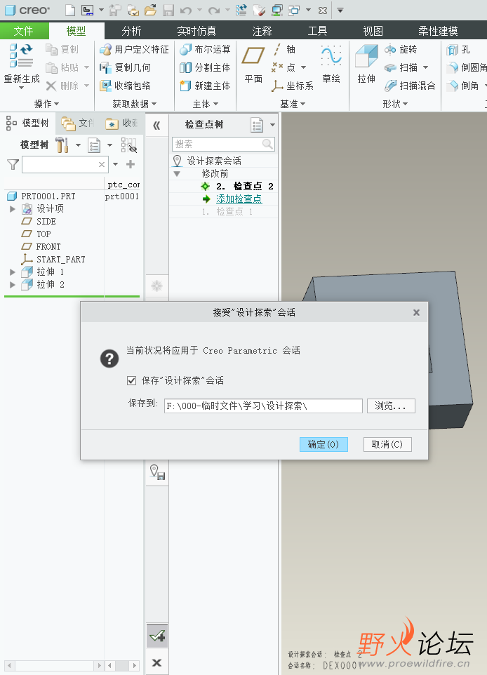Click the Regenerate (重新生成) icon
The image size is (487, 675).
[x=22, y=65]
